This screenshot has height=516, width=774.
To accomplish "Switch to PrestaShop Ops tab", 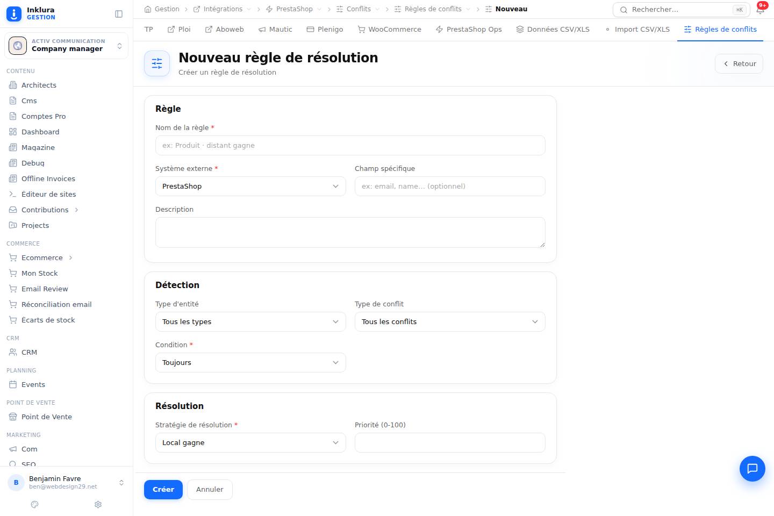I will click(x=469, y=30).
